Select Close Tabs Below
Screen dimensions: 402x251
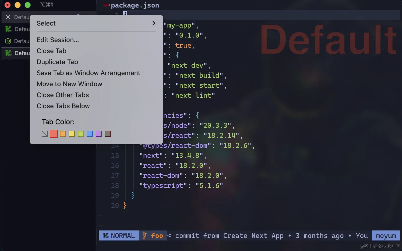click(96, 106)
